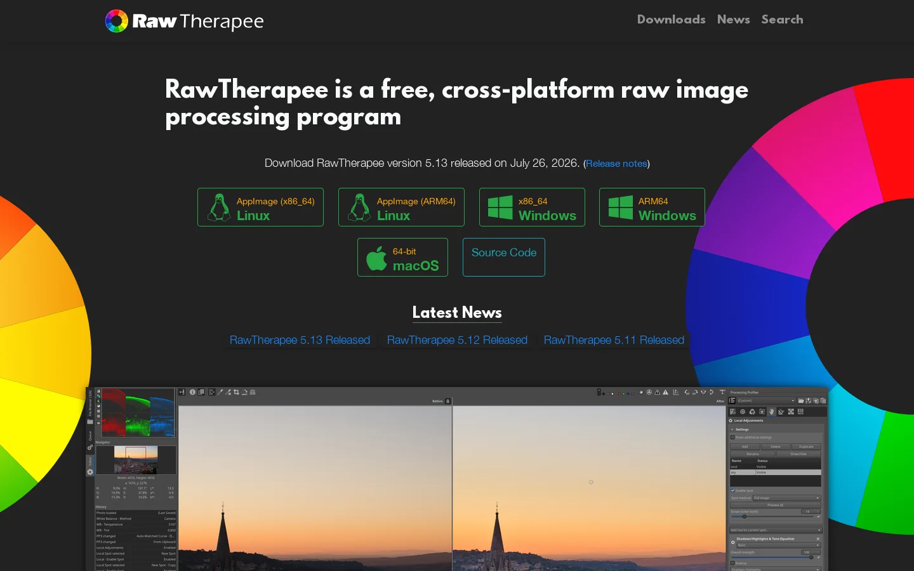Image resolution: width=914 pixels, height=571 pixels.
Task: Toggle the Local Adjustments power button
Action: pyautogui.click(x=731, y=421)
